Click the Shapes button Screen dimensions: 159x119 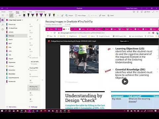click(69, 16)
